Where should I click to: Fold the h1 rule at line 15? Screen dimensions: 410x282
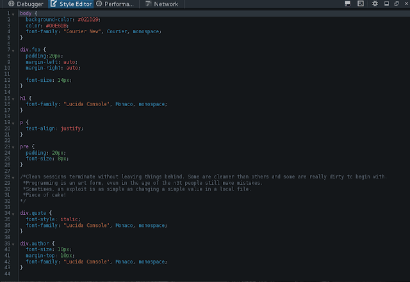click(13, 99)
